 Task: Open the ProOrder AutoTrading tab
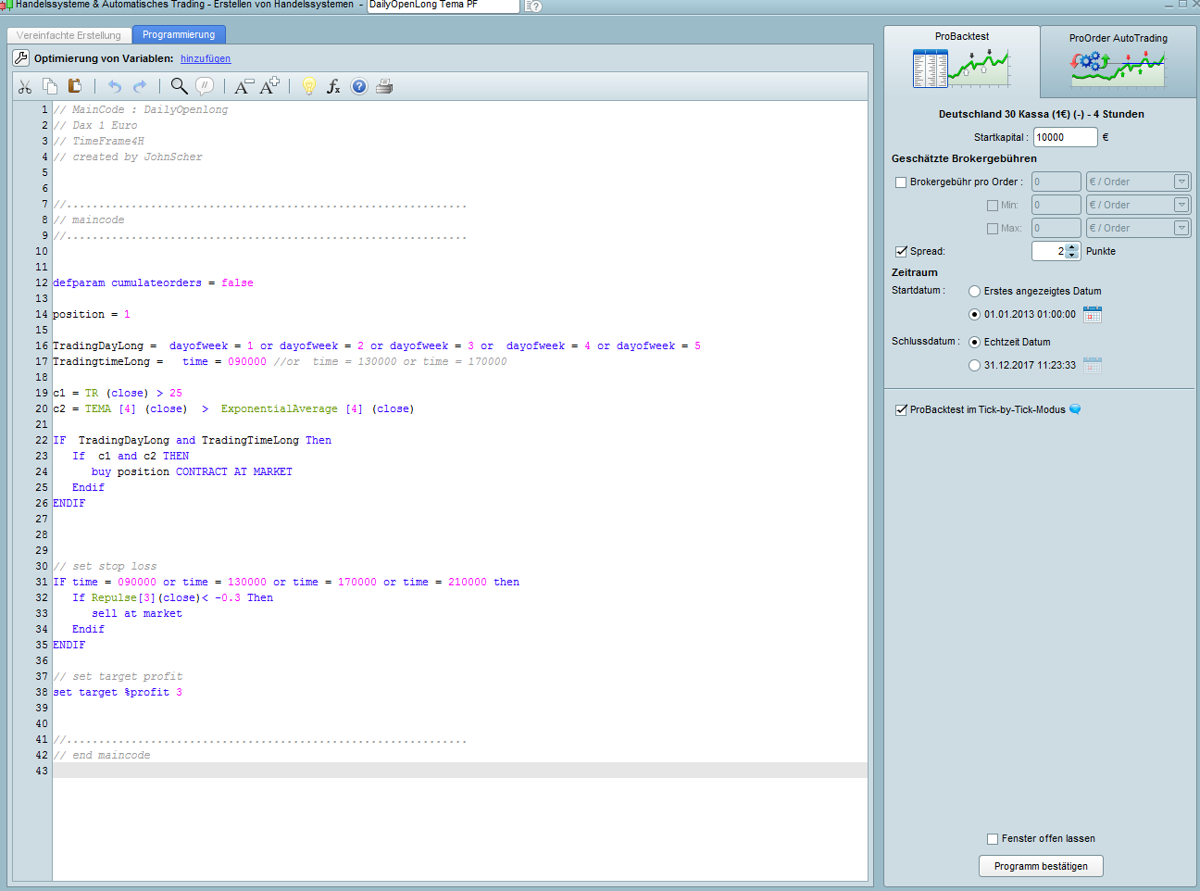click(x=1118, y=62)
